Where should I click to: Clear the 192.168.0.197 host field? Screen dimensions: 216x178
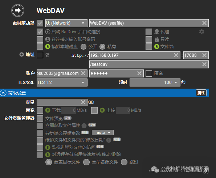[x=176, y=55]
